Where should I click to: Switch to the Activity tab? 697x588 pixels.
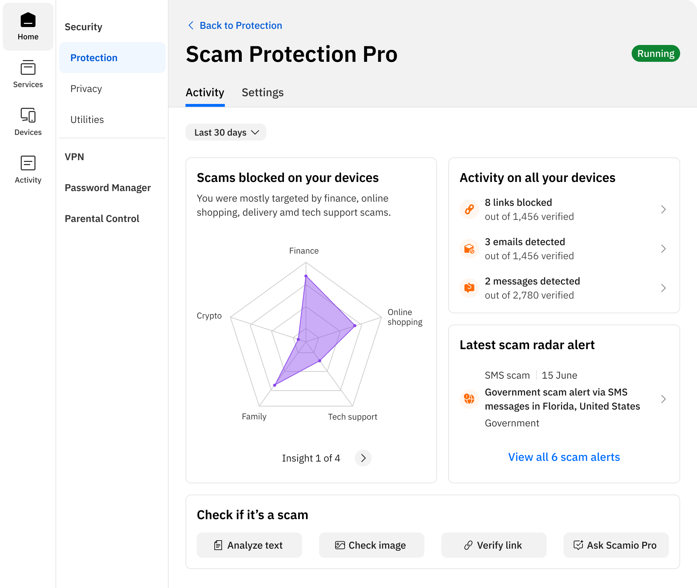pos(205,93)
